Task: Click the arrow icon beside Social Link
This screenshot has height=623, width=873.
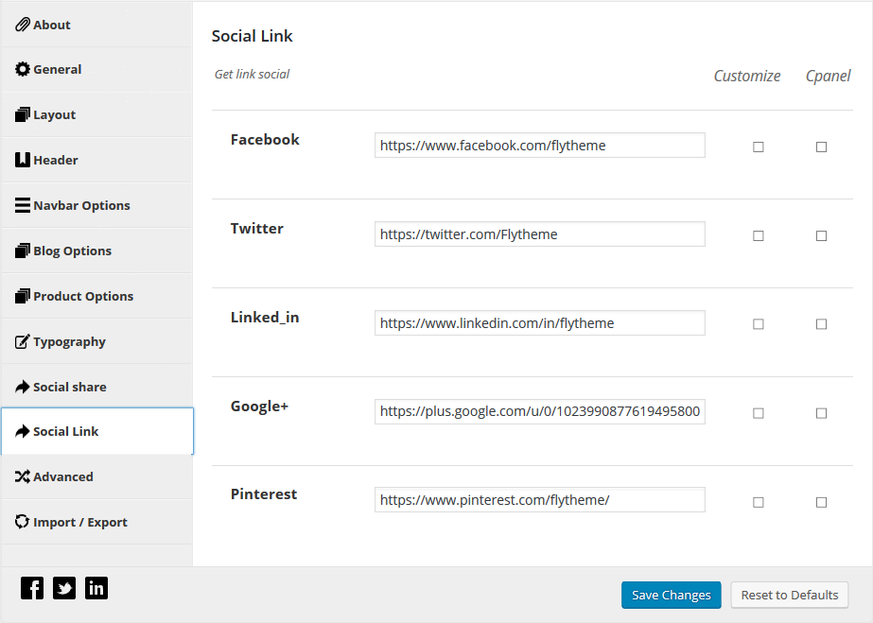Action: 23,431
